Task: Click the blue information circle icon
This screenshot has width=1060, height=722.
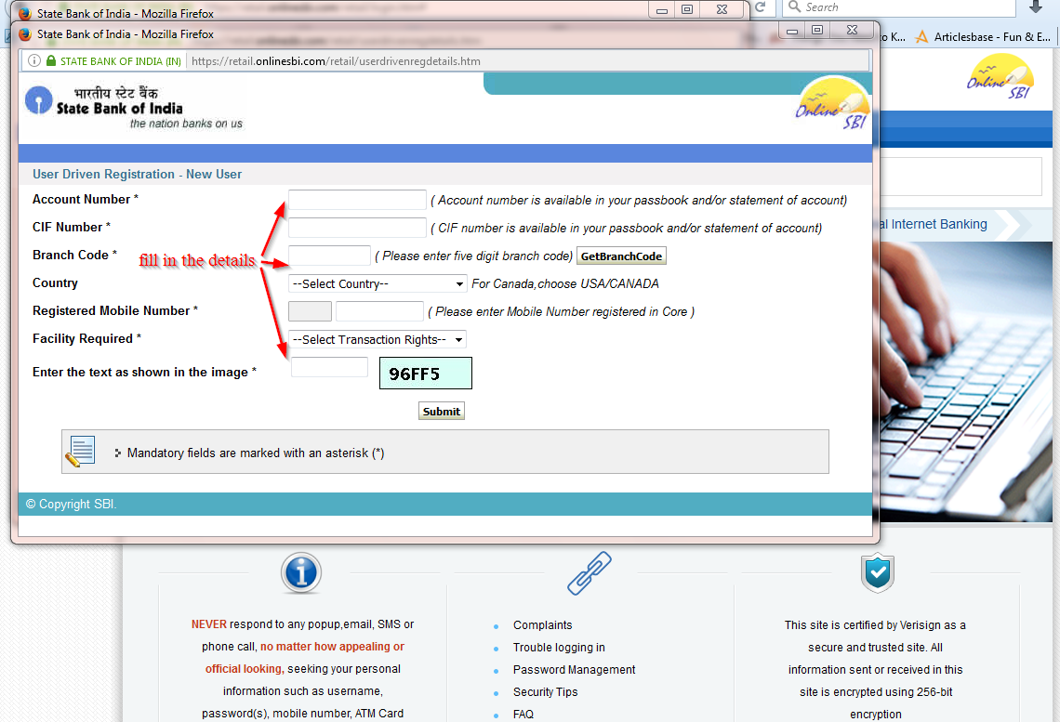Action: point(301,573)
